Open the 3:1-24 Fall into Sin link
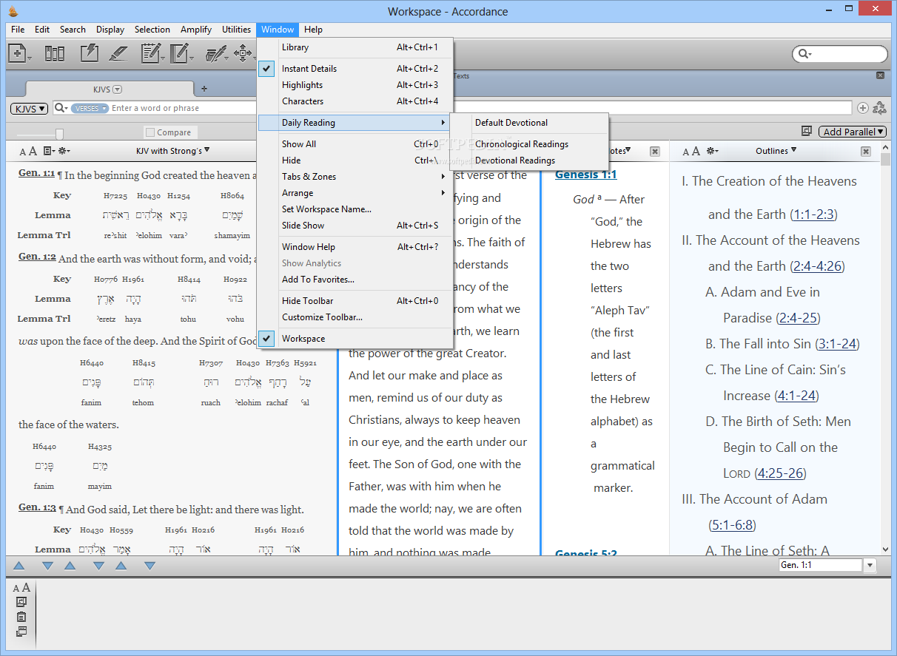 pos(837,344)
